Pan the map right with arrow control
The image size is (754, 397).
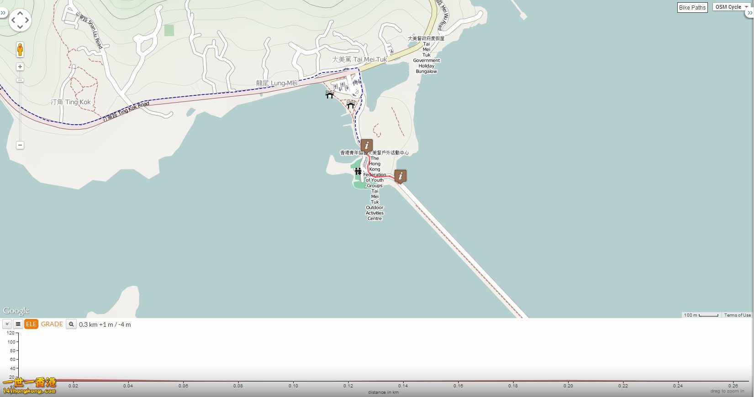(26, 20)
